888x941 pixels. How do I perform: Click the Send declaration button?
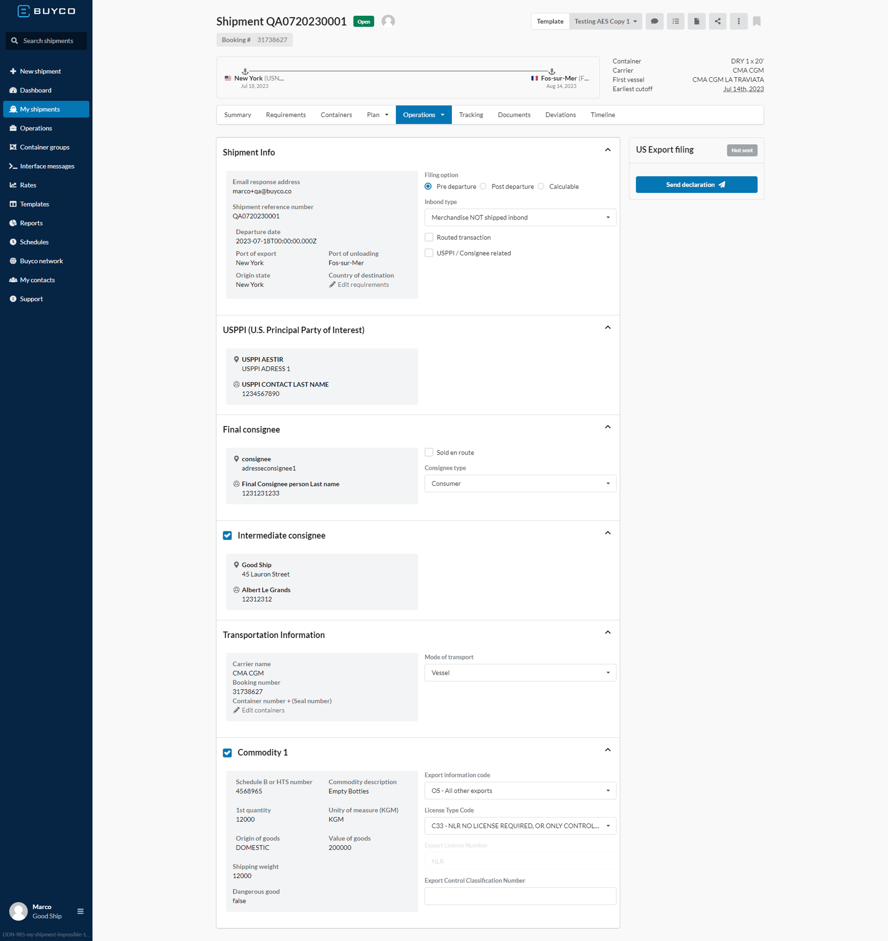tap(696, 184)
